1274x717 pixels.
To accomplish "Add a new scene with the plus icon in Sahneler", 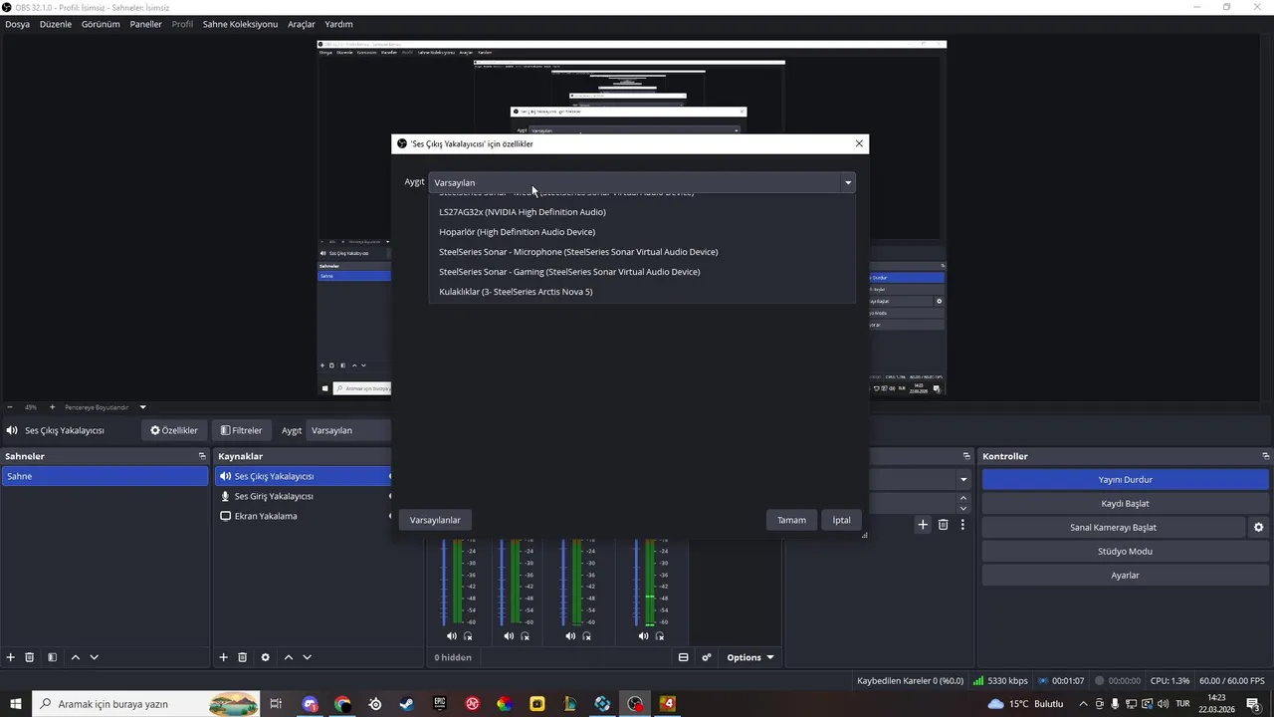I will click(x=11, y=657).
